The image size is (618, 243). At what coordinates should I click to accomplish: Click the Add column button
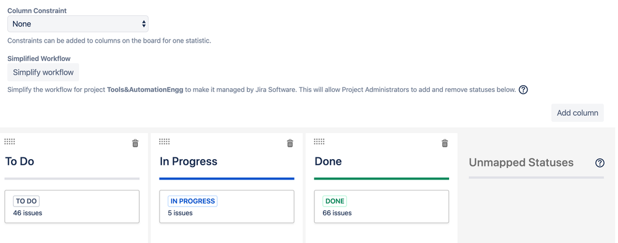[x=577, y=113]
